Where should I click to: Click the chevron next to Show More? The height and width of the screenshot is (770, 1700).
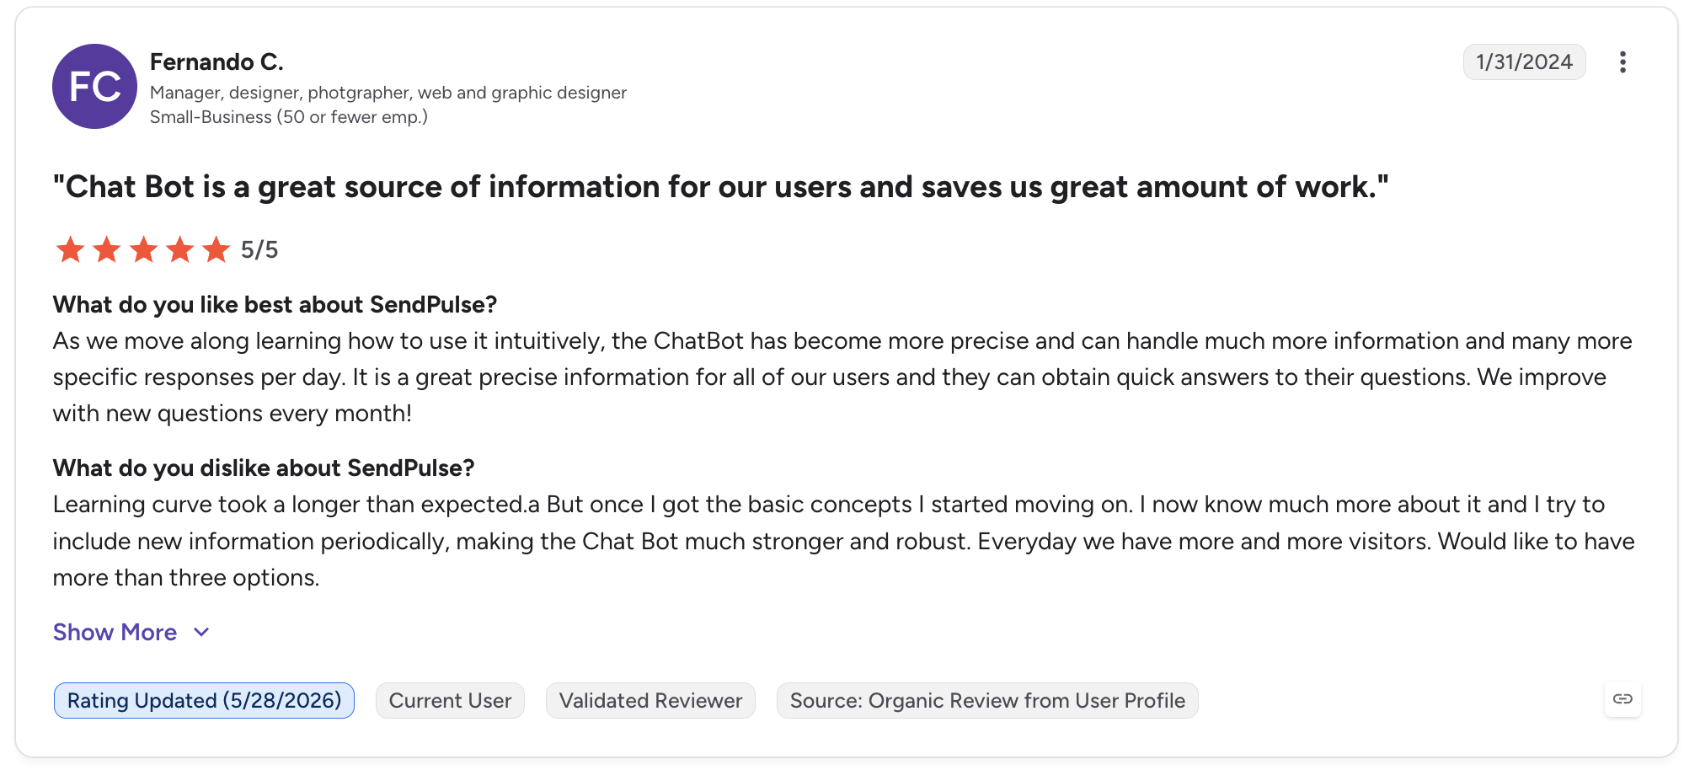pos(201,633)
